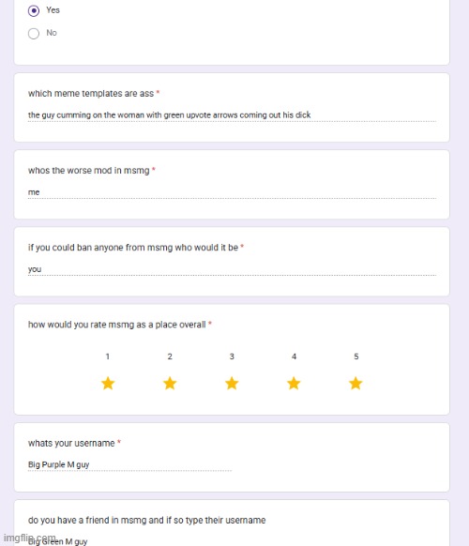Screen dimensions: 469x546
Task: Focus the worse mod answer field containing 'me'
Action: click(232, 192)
